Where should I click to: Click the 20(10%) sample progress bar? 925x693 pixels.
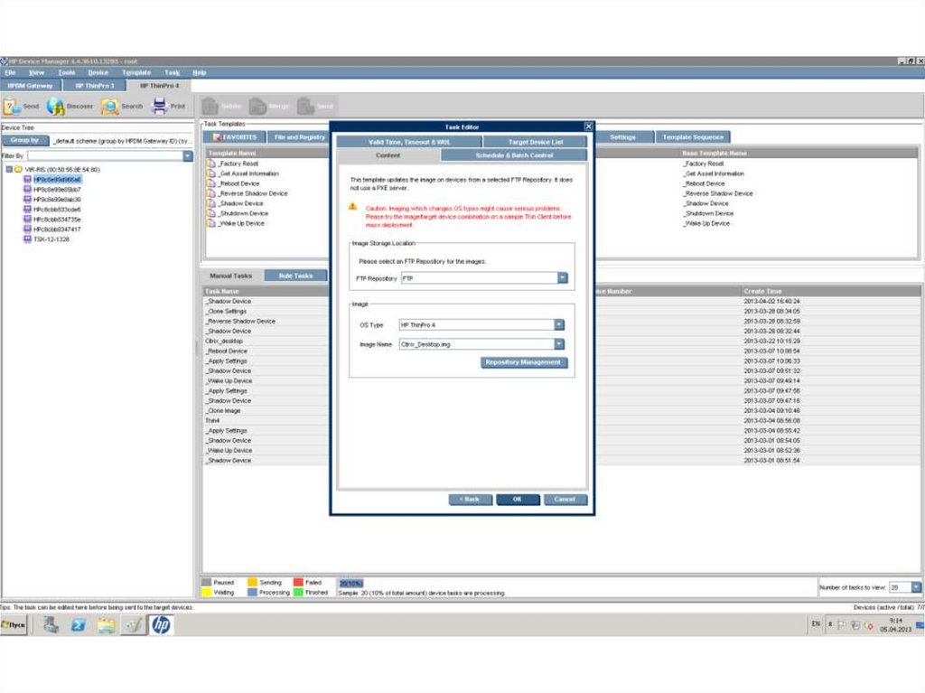pos(351,583)
